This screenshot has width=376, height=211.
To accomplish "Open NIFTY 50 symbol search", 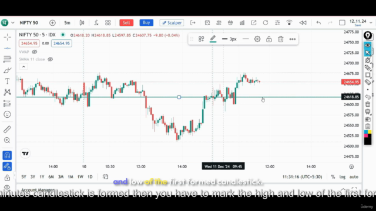I will coord(29,23).
